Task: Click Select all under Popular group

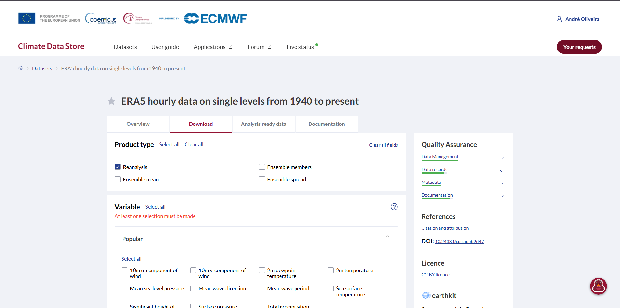Action: click(x=131, y=259)
